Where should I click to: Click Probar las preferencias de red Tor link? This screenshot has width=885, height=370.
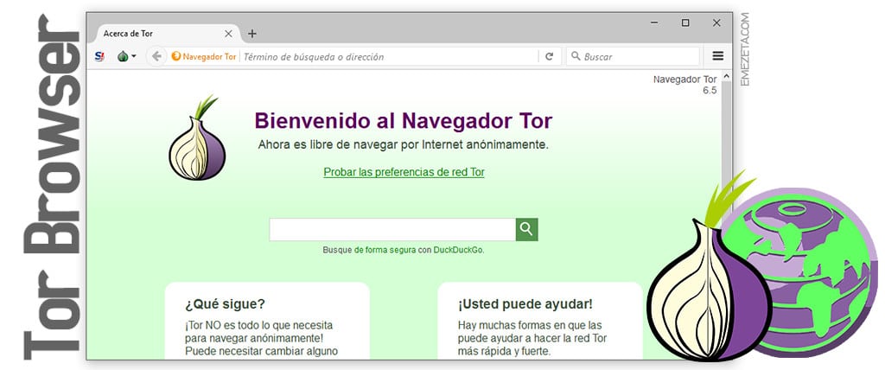pyautogui.click(x=404, y=172)
